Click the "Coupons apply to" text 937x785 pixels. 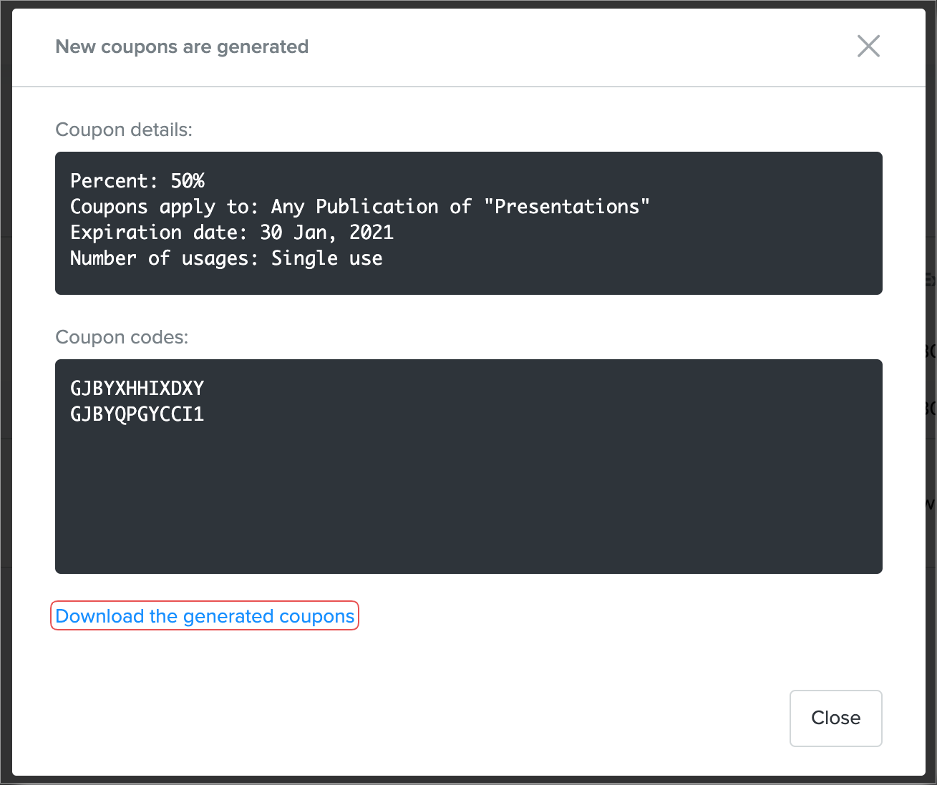point(164,207)
